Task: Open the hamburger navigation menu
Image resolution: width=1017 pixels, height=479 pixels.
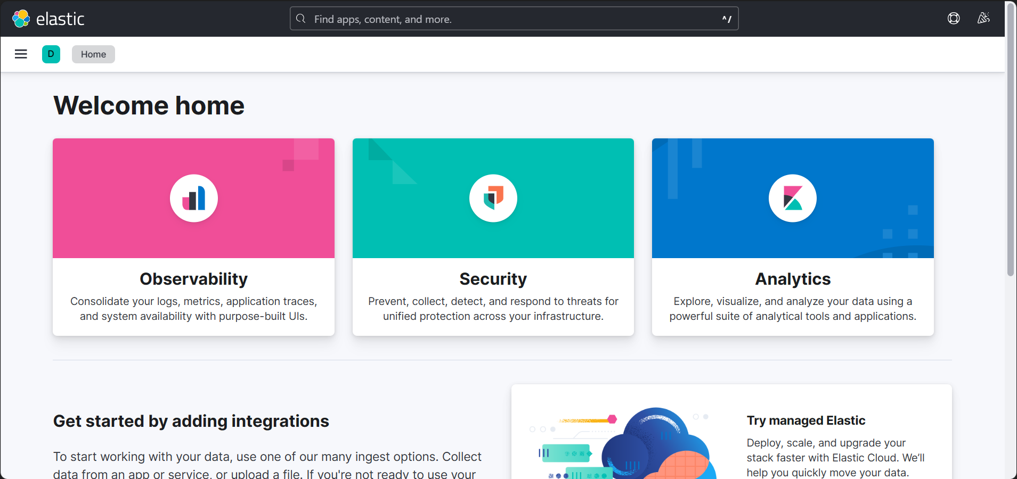Action: 21,54
